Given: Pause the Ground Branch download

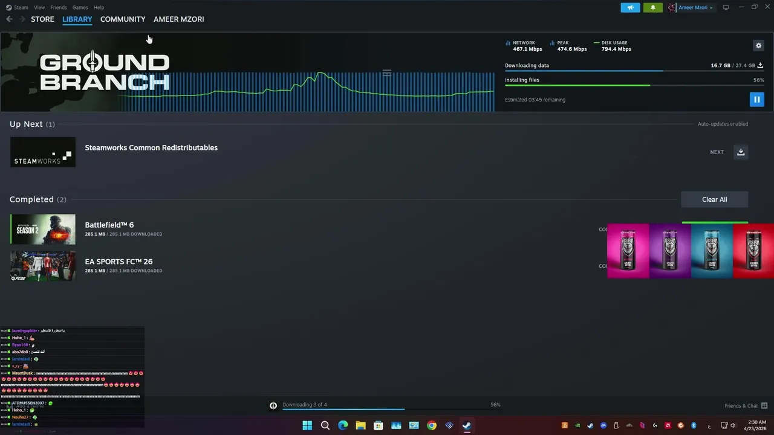Looking at the screenshot, I should point(756,100).
